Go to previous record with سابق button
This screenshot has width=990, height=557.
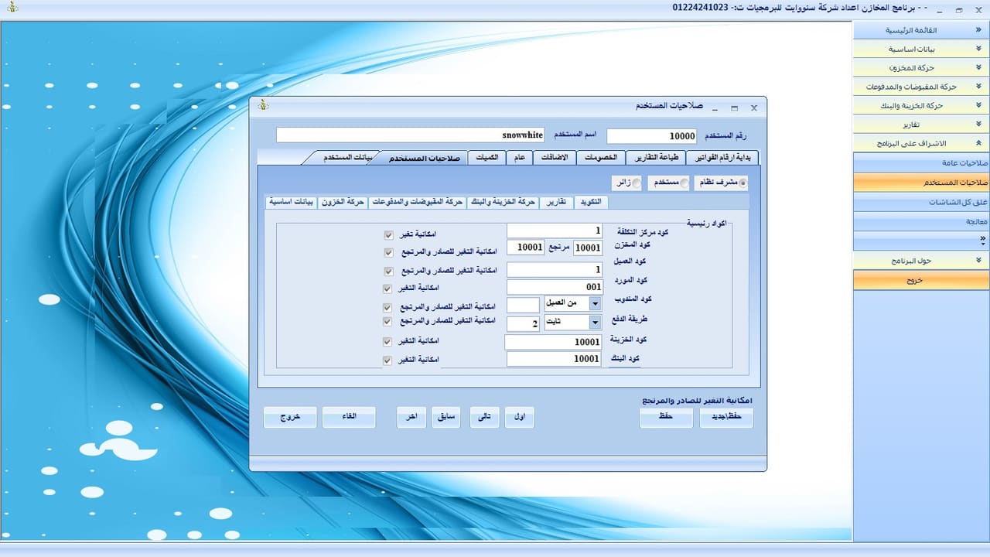pos(447,418)
